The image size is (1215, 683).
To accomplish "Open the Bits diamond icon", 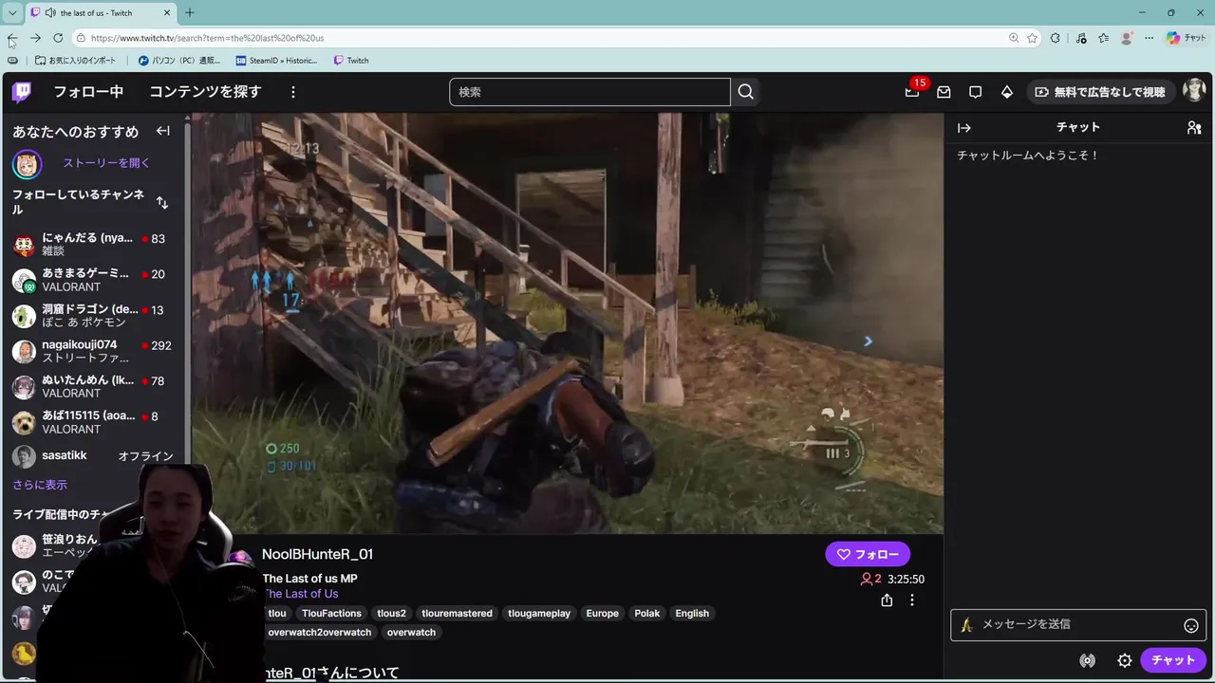I will coord(1007,92).
